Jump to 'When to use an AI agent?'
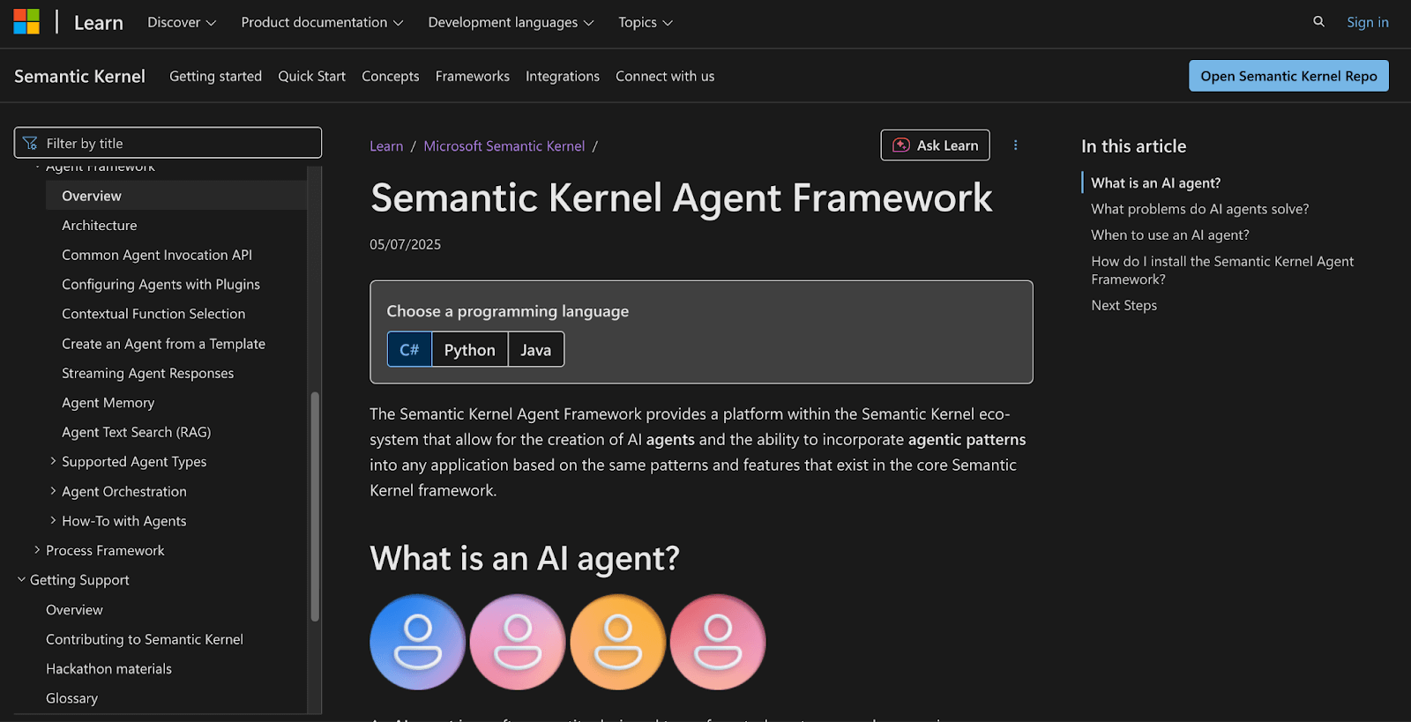Screen dimensions: 1411x722 [x=1169, y=235]
